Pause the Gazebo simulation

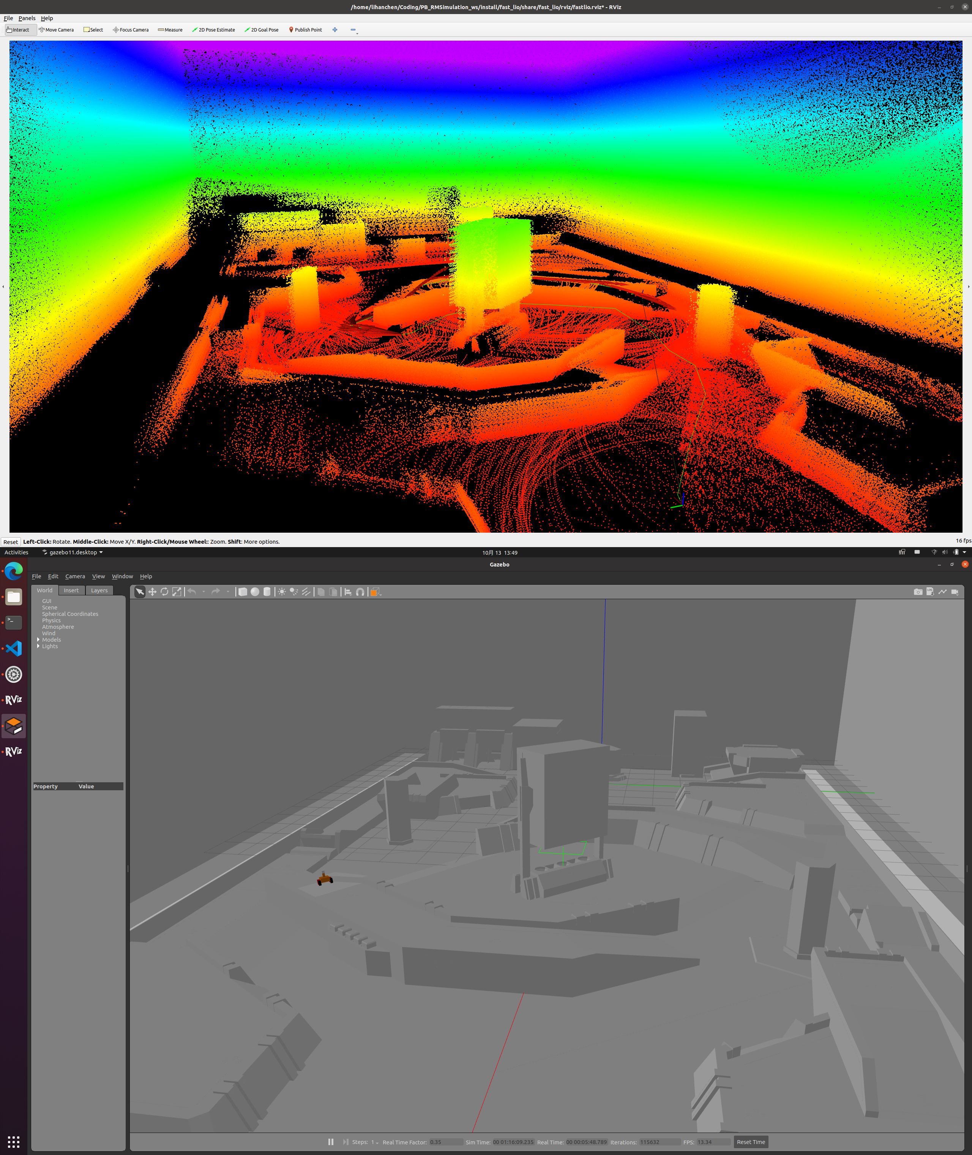pos(331,1142)
